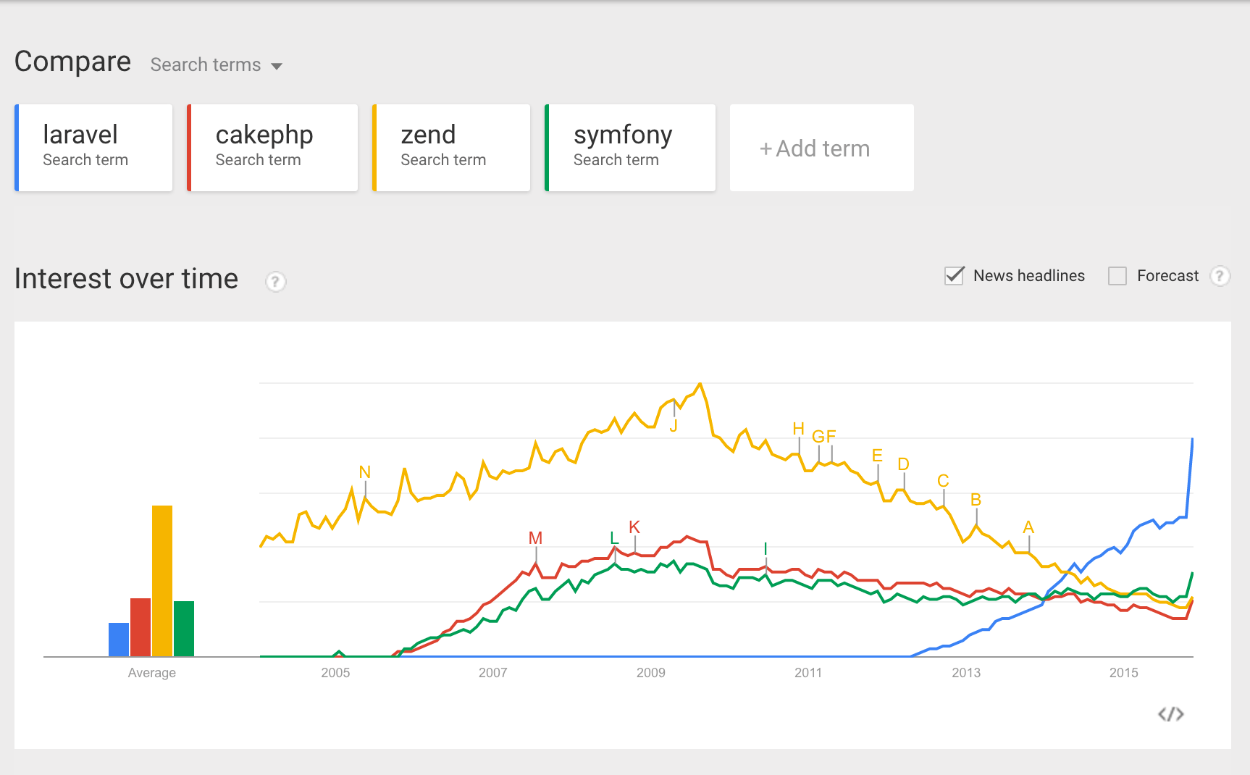Click red news marker M on chart

[535, 538]
